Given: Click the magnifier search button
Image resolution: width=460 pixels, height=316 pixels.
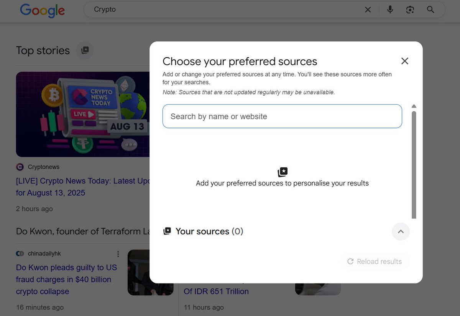Looking at the screenshot, I should 430,10.
